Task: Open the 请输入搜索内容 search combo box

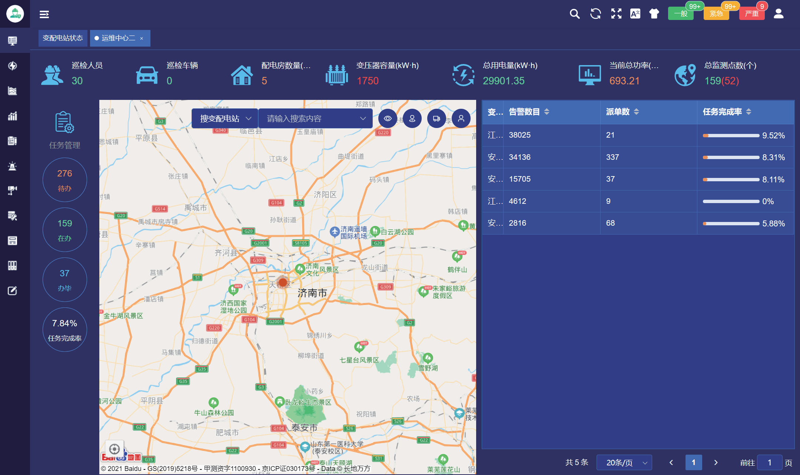Action: 315,119
